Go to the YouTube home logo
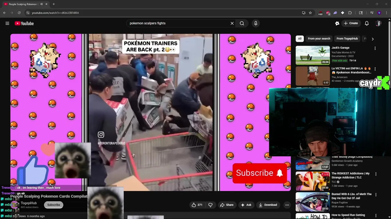 (x=24, y=23)
